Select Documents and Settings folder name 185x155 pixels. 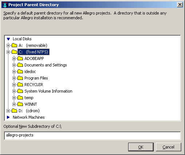pos(46,65)
